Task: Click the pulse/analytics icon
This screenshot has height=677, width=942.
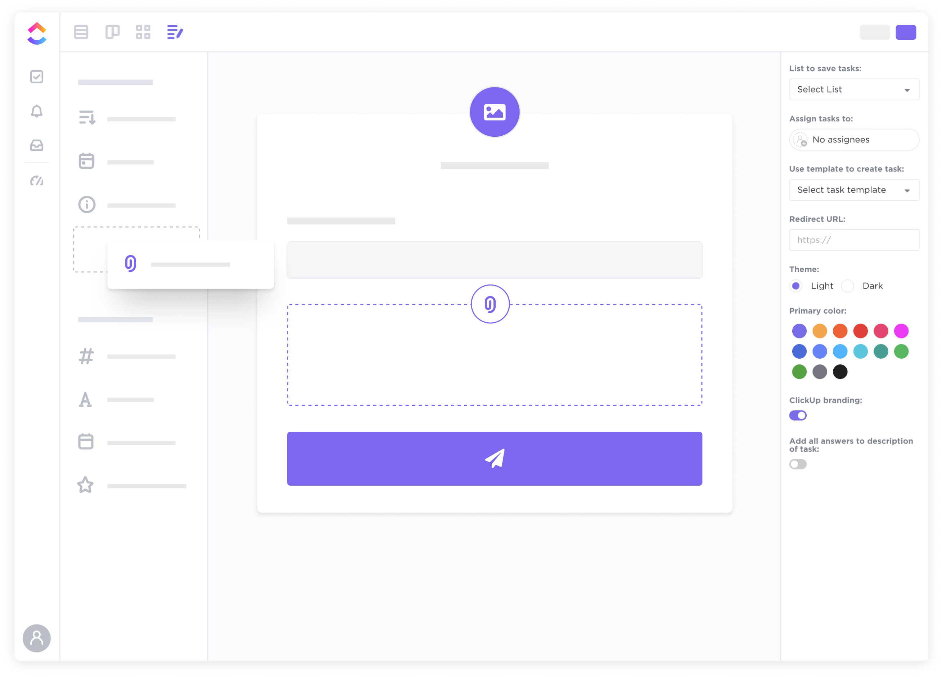Action: pos(37,181)
